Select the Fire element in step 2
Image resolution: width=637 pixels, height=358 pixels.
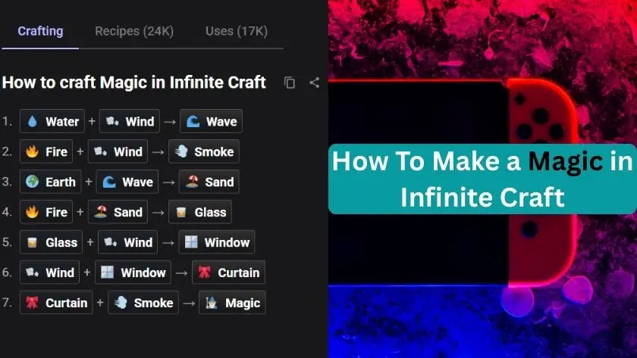click(46, 151)
